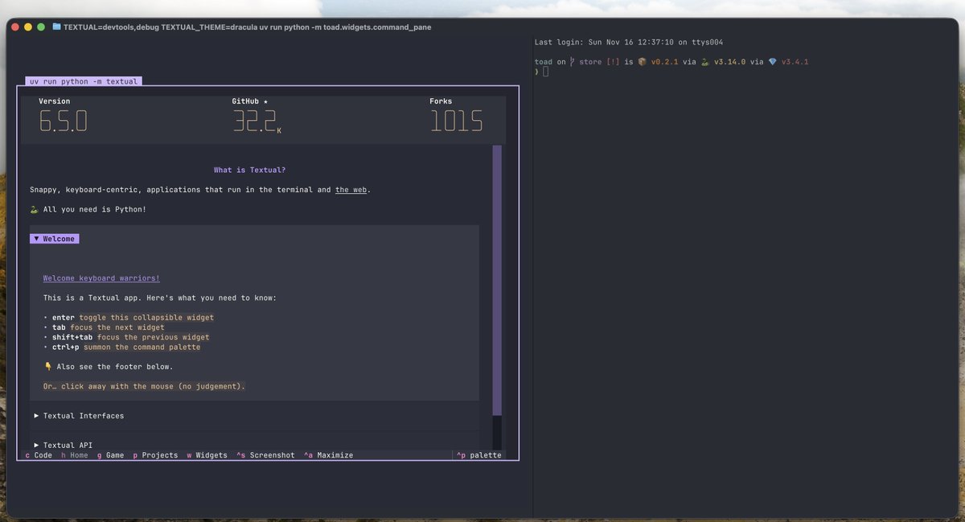Click the "uv run python -m textual" pane title
The width and height of the screenshot is (965, 522).
coord(84,81)
